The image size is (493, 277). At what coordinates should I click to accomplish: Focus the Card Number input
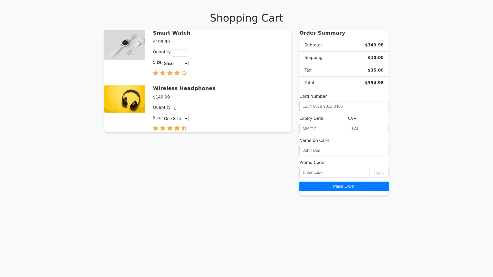344,106
